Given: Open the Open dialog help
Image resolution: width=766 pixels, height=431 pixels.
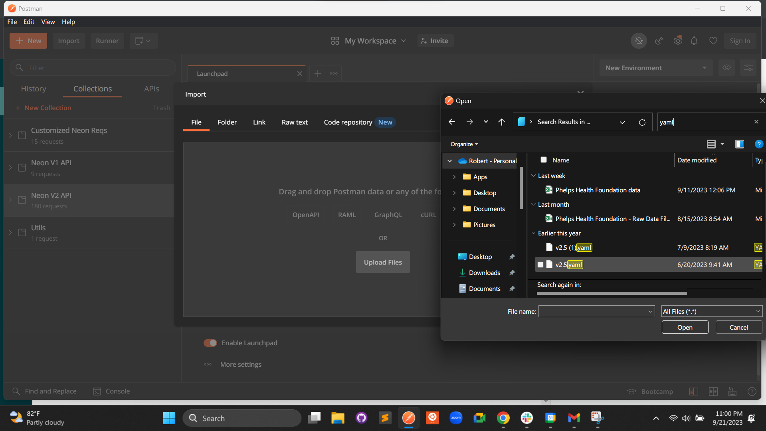Looking at the screenshot, I should [759, 144].
